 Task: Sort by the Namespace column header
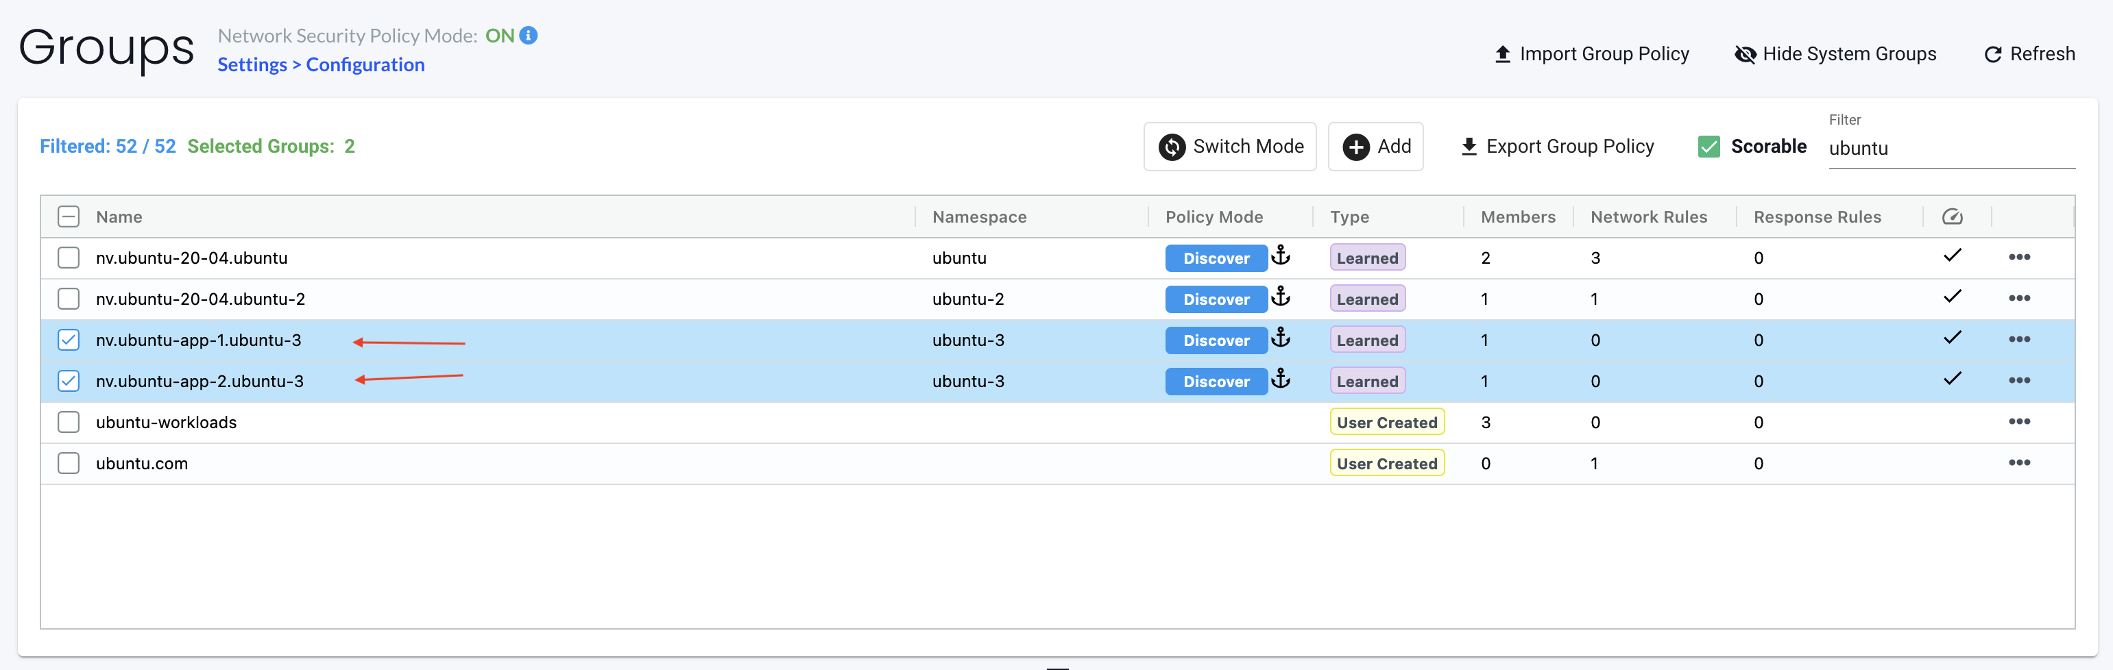click(x=980, y=216)
